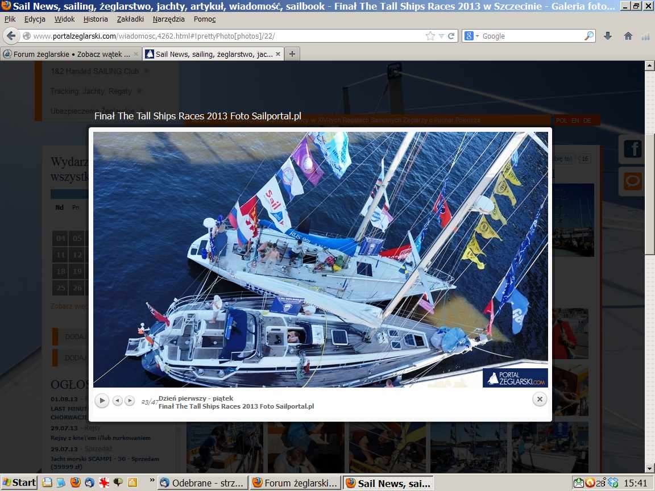655x491 pixels.
Task: Reload the page using the refresh icon
Action: pyautogui.click(x=451, y=36)
